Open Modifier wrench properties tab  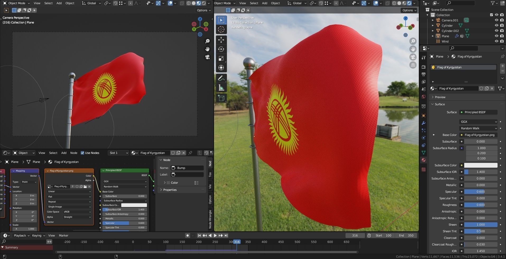pos(424,123)
